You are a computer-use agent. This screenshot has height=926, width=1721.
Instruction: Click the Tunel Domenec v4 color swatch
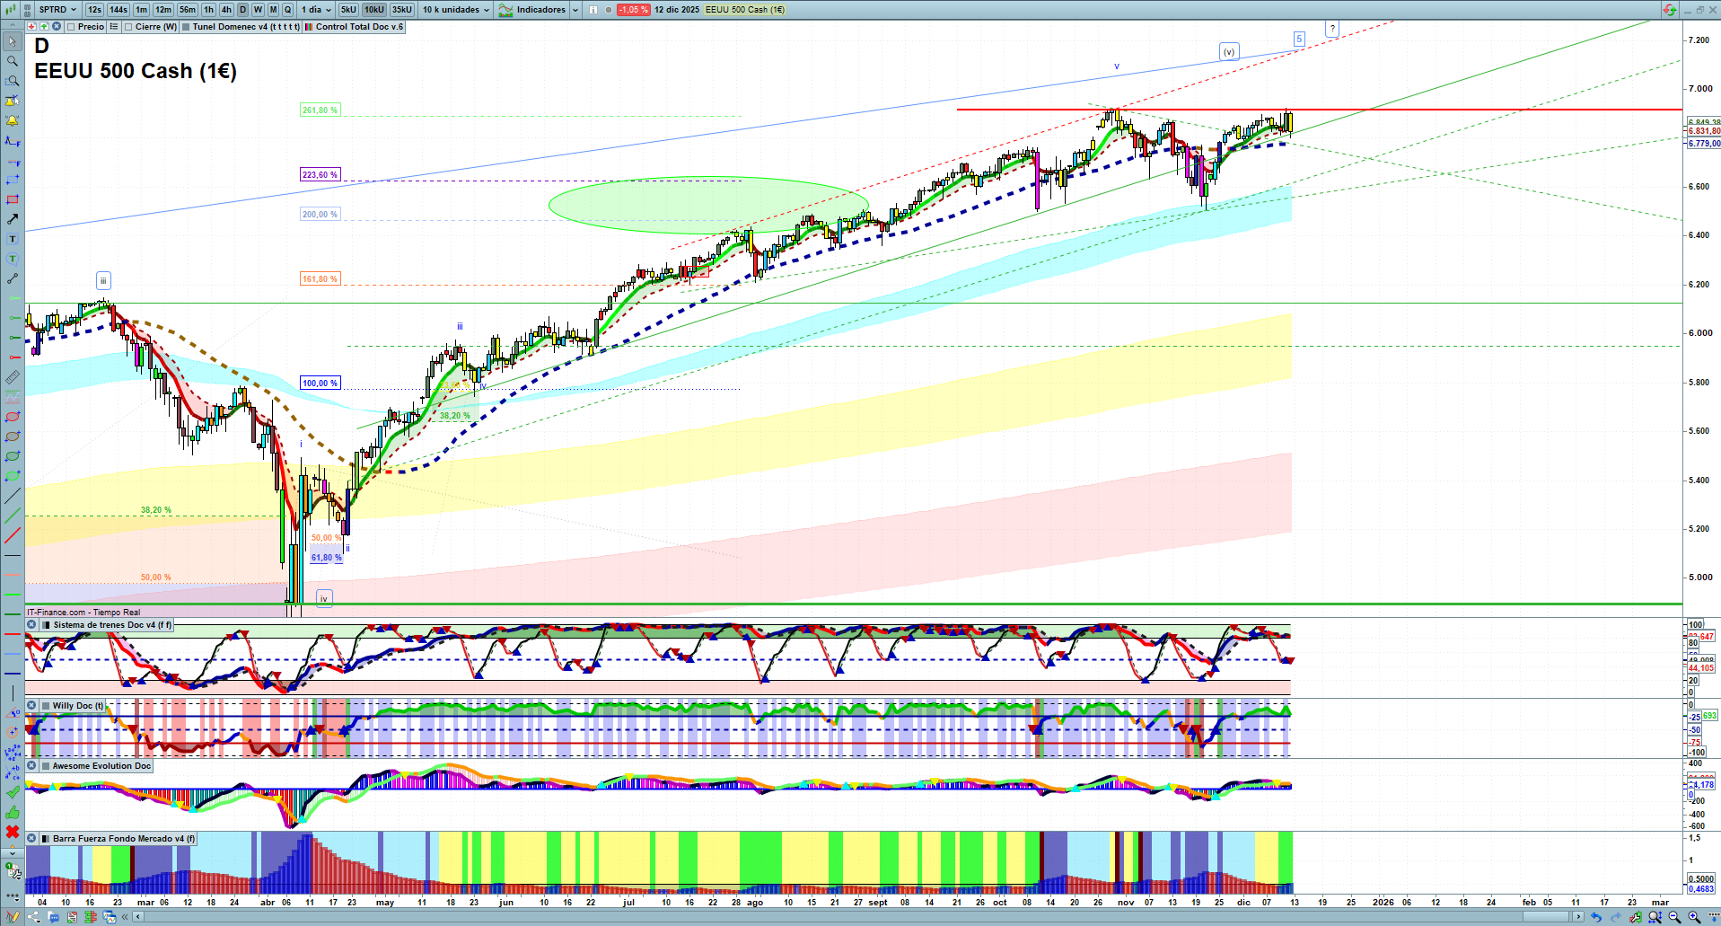186,27
